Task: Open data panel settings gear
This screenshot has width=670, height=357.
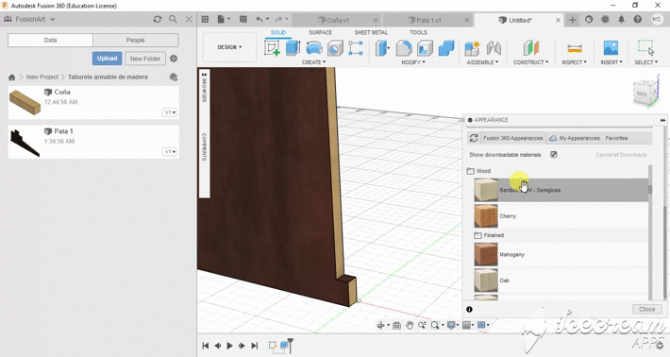Action: 174,59
